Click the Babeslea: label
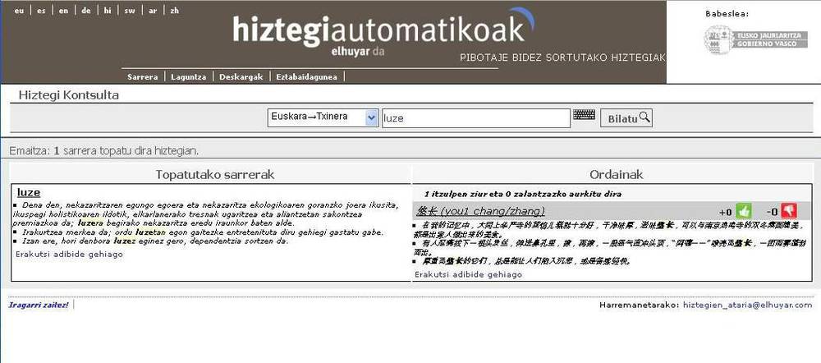 point(727,14)
